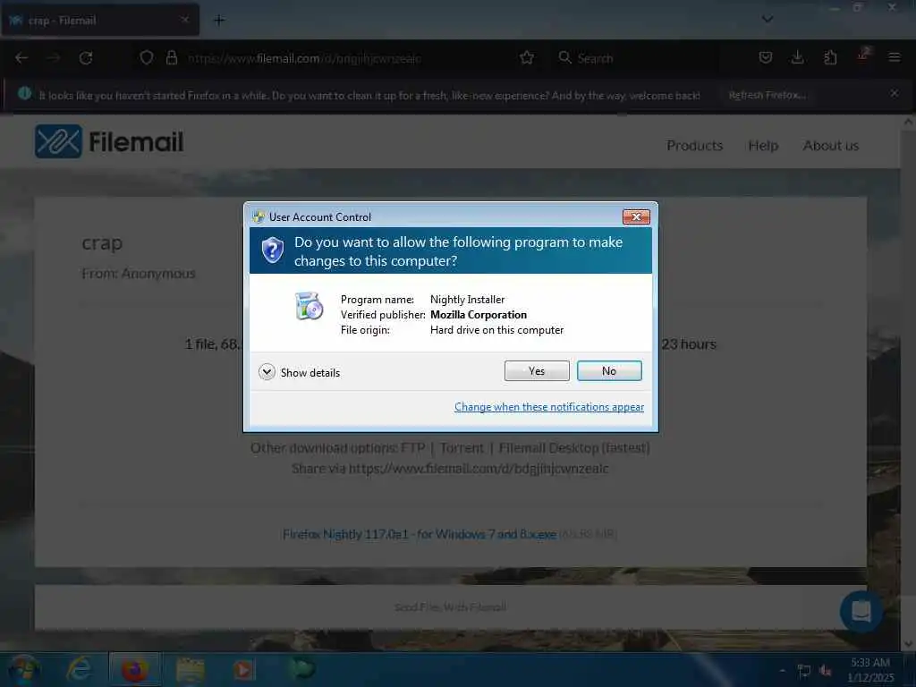Show hidden tray icons arrow
Viewport: 916px width, 687px height.
[782, 670]
